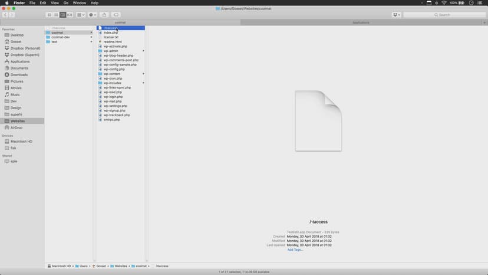Open the Action gear dropdown menu

pyautogui.click(x=93, y=15)
